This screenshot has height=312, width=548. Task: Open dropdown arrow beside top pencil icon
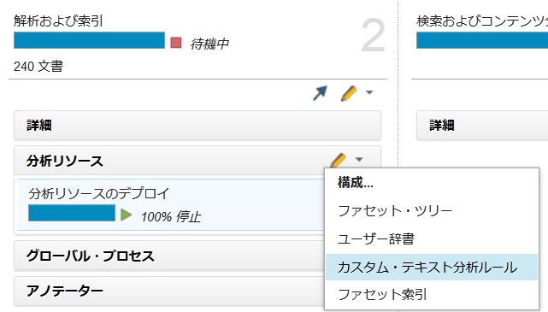click(x=369, y=92)
